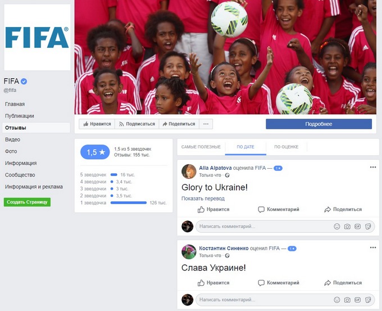
Task: Follow the page via Подписаться
Action: pyautogui.click(x=137, y=124)
